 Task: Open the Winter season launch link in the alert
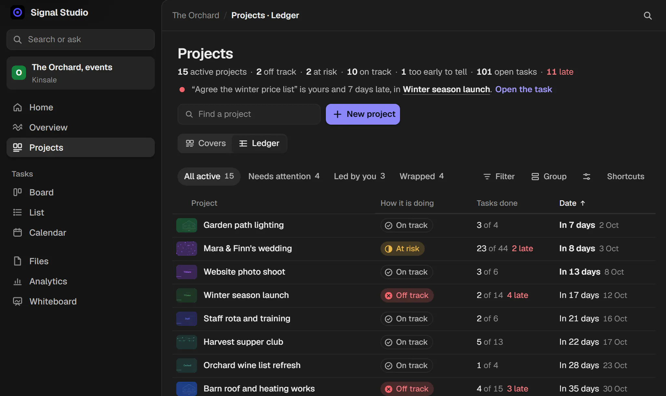click(x=446, y=89)
